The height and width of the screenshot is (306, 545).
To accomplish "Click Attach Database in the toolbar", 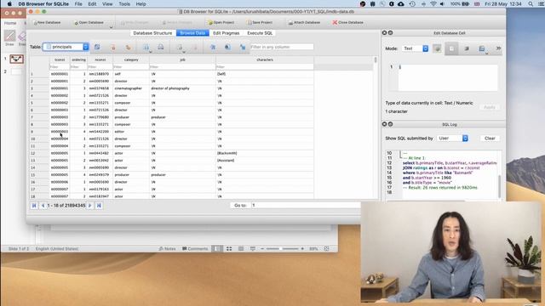I will pyautogui.click(x=304, y=23).
